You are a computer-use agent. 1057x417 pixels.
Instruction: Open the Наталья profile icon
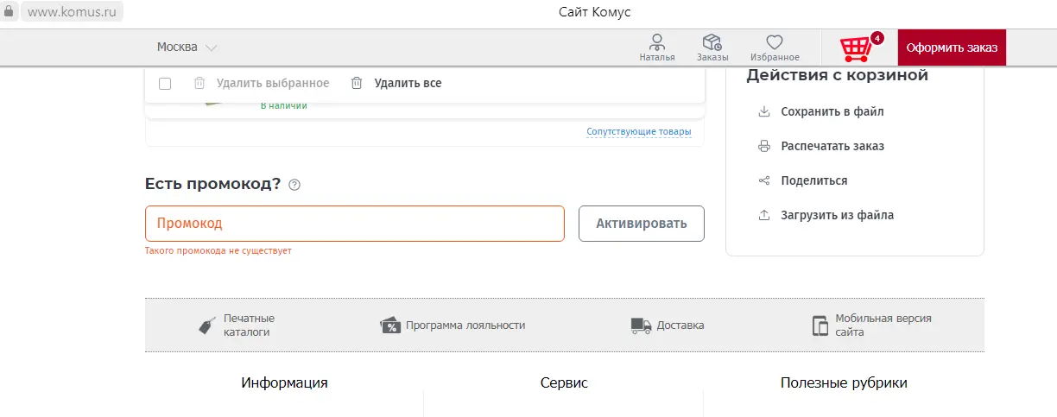pyautogui.click(x=657, y=42)
